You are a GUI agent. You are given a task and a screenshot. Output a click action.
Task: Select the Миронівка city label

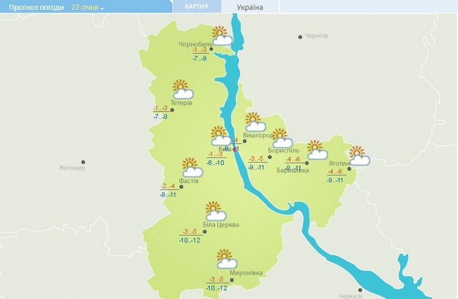point(246,273)
